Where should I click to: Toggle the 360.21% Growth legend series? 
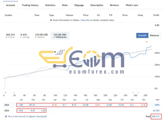point(11,36)
